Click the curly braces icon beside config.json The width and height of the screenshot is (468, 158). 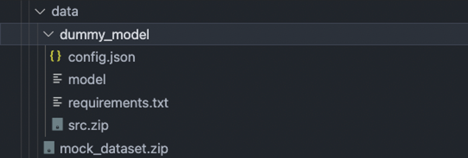click(55, 57)
